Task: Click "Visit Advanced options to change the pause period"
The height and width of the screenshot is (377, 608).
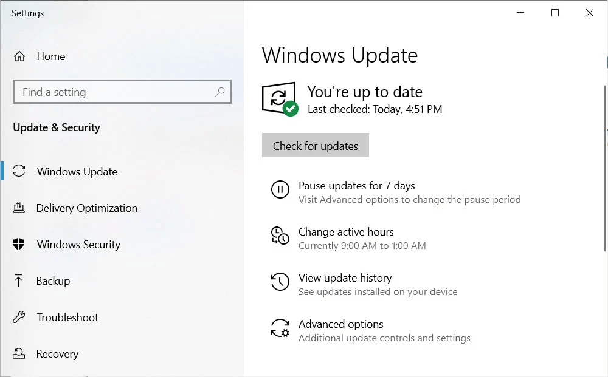Action: tap(409, 199)
